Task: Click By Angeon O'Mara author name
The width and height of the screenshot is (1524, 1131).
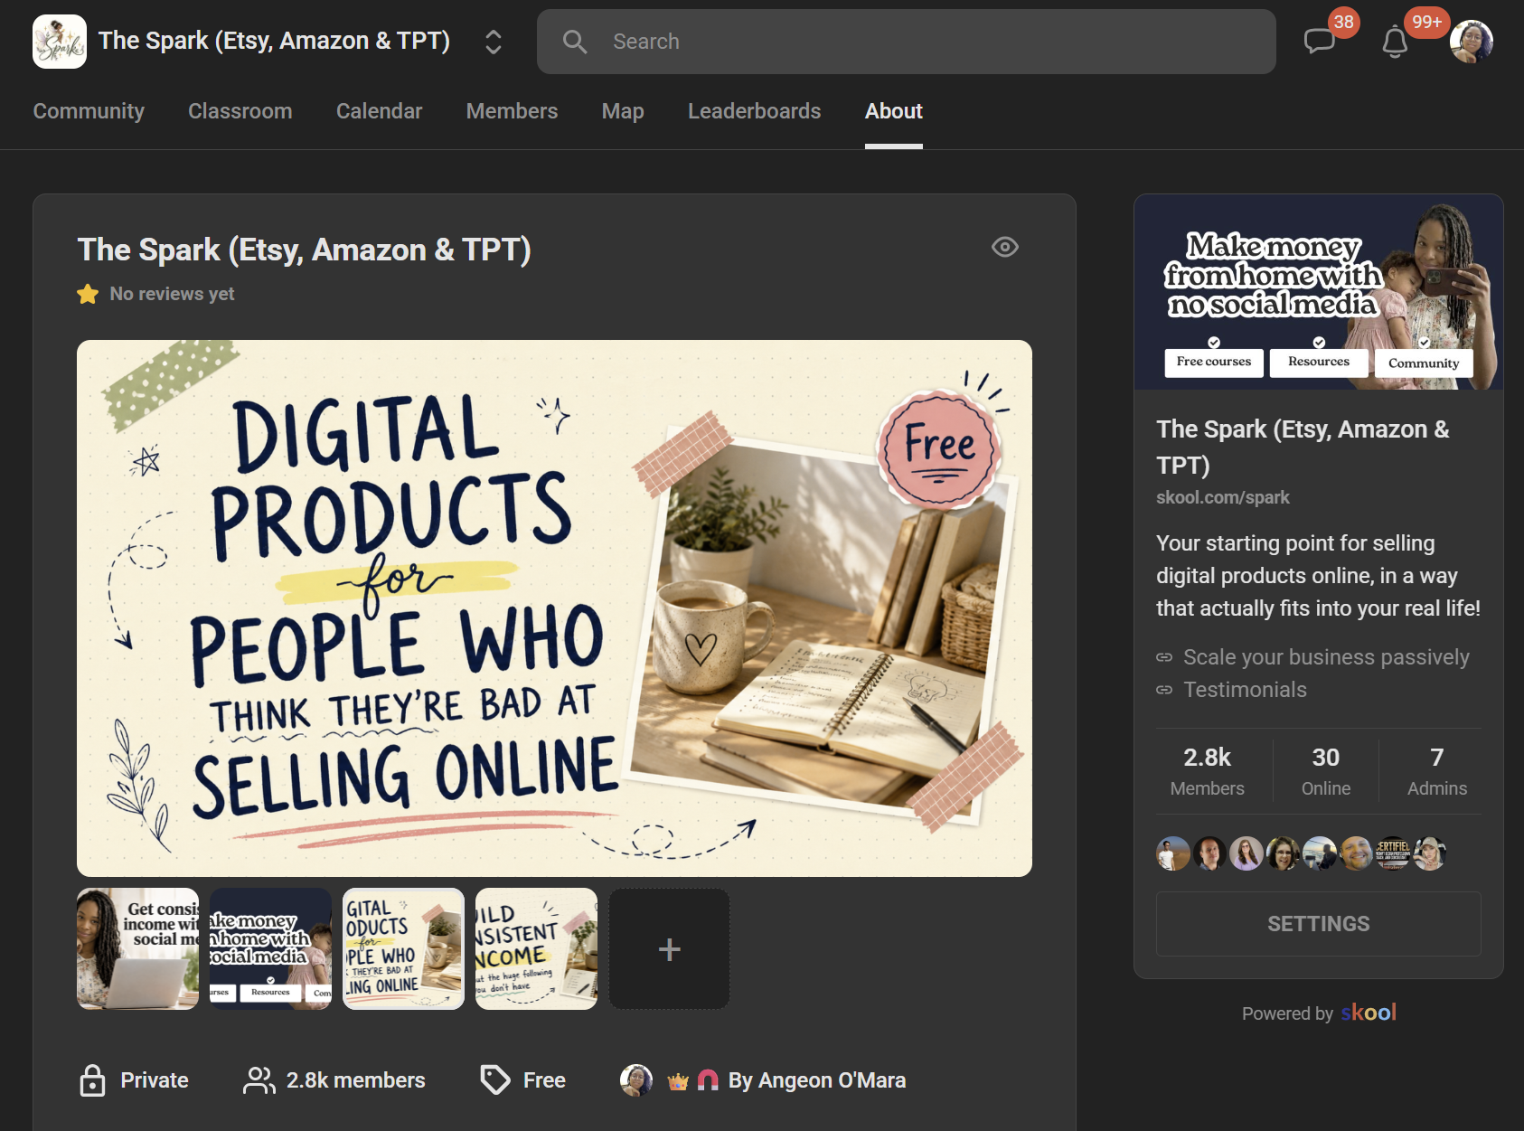Action: [x=817, y=1080]
